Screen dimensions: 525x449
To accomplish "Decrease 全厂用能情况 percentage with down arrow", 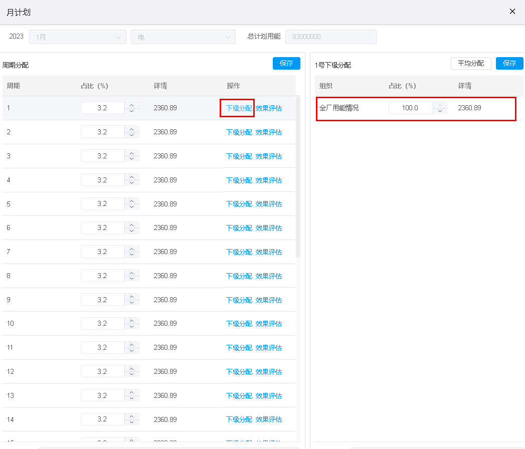I will coord(440,111).
